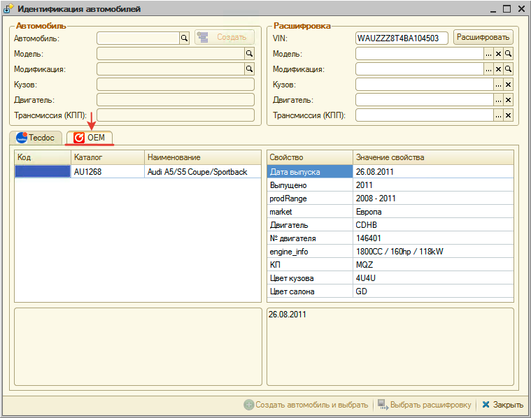Image resolution: width=531 pixels, height=418 pixels.
Task: Click Закрыть to close the form
Action: pyautogui.click(x=502, y=405)
